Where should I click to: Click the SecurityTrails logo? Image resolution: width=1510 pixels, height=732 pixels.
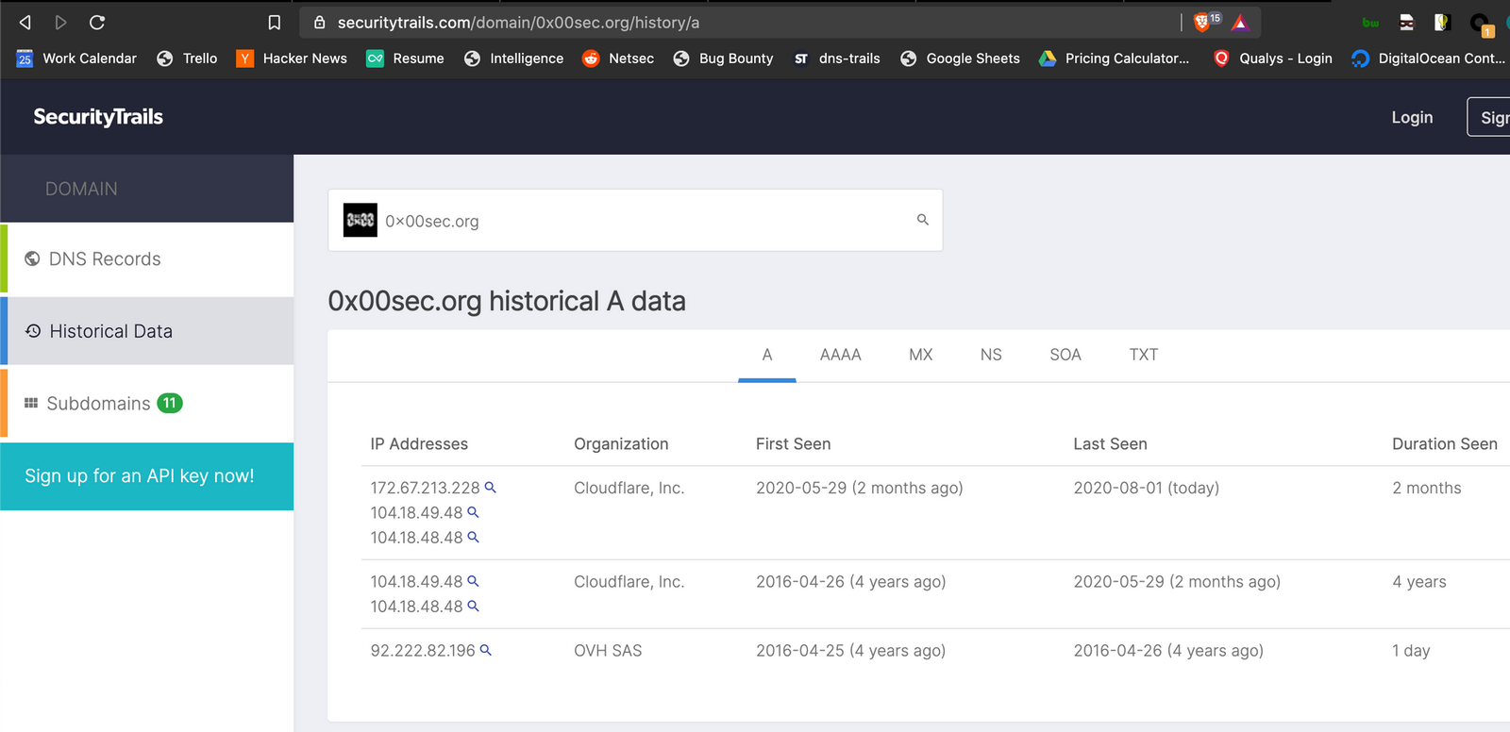[x=98, y=117]
